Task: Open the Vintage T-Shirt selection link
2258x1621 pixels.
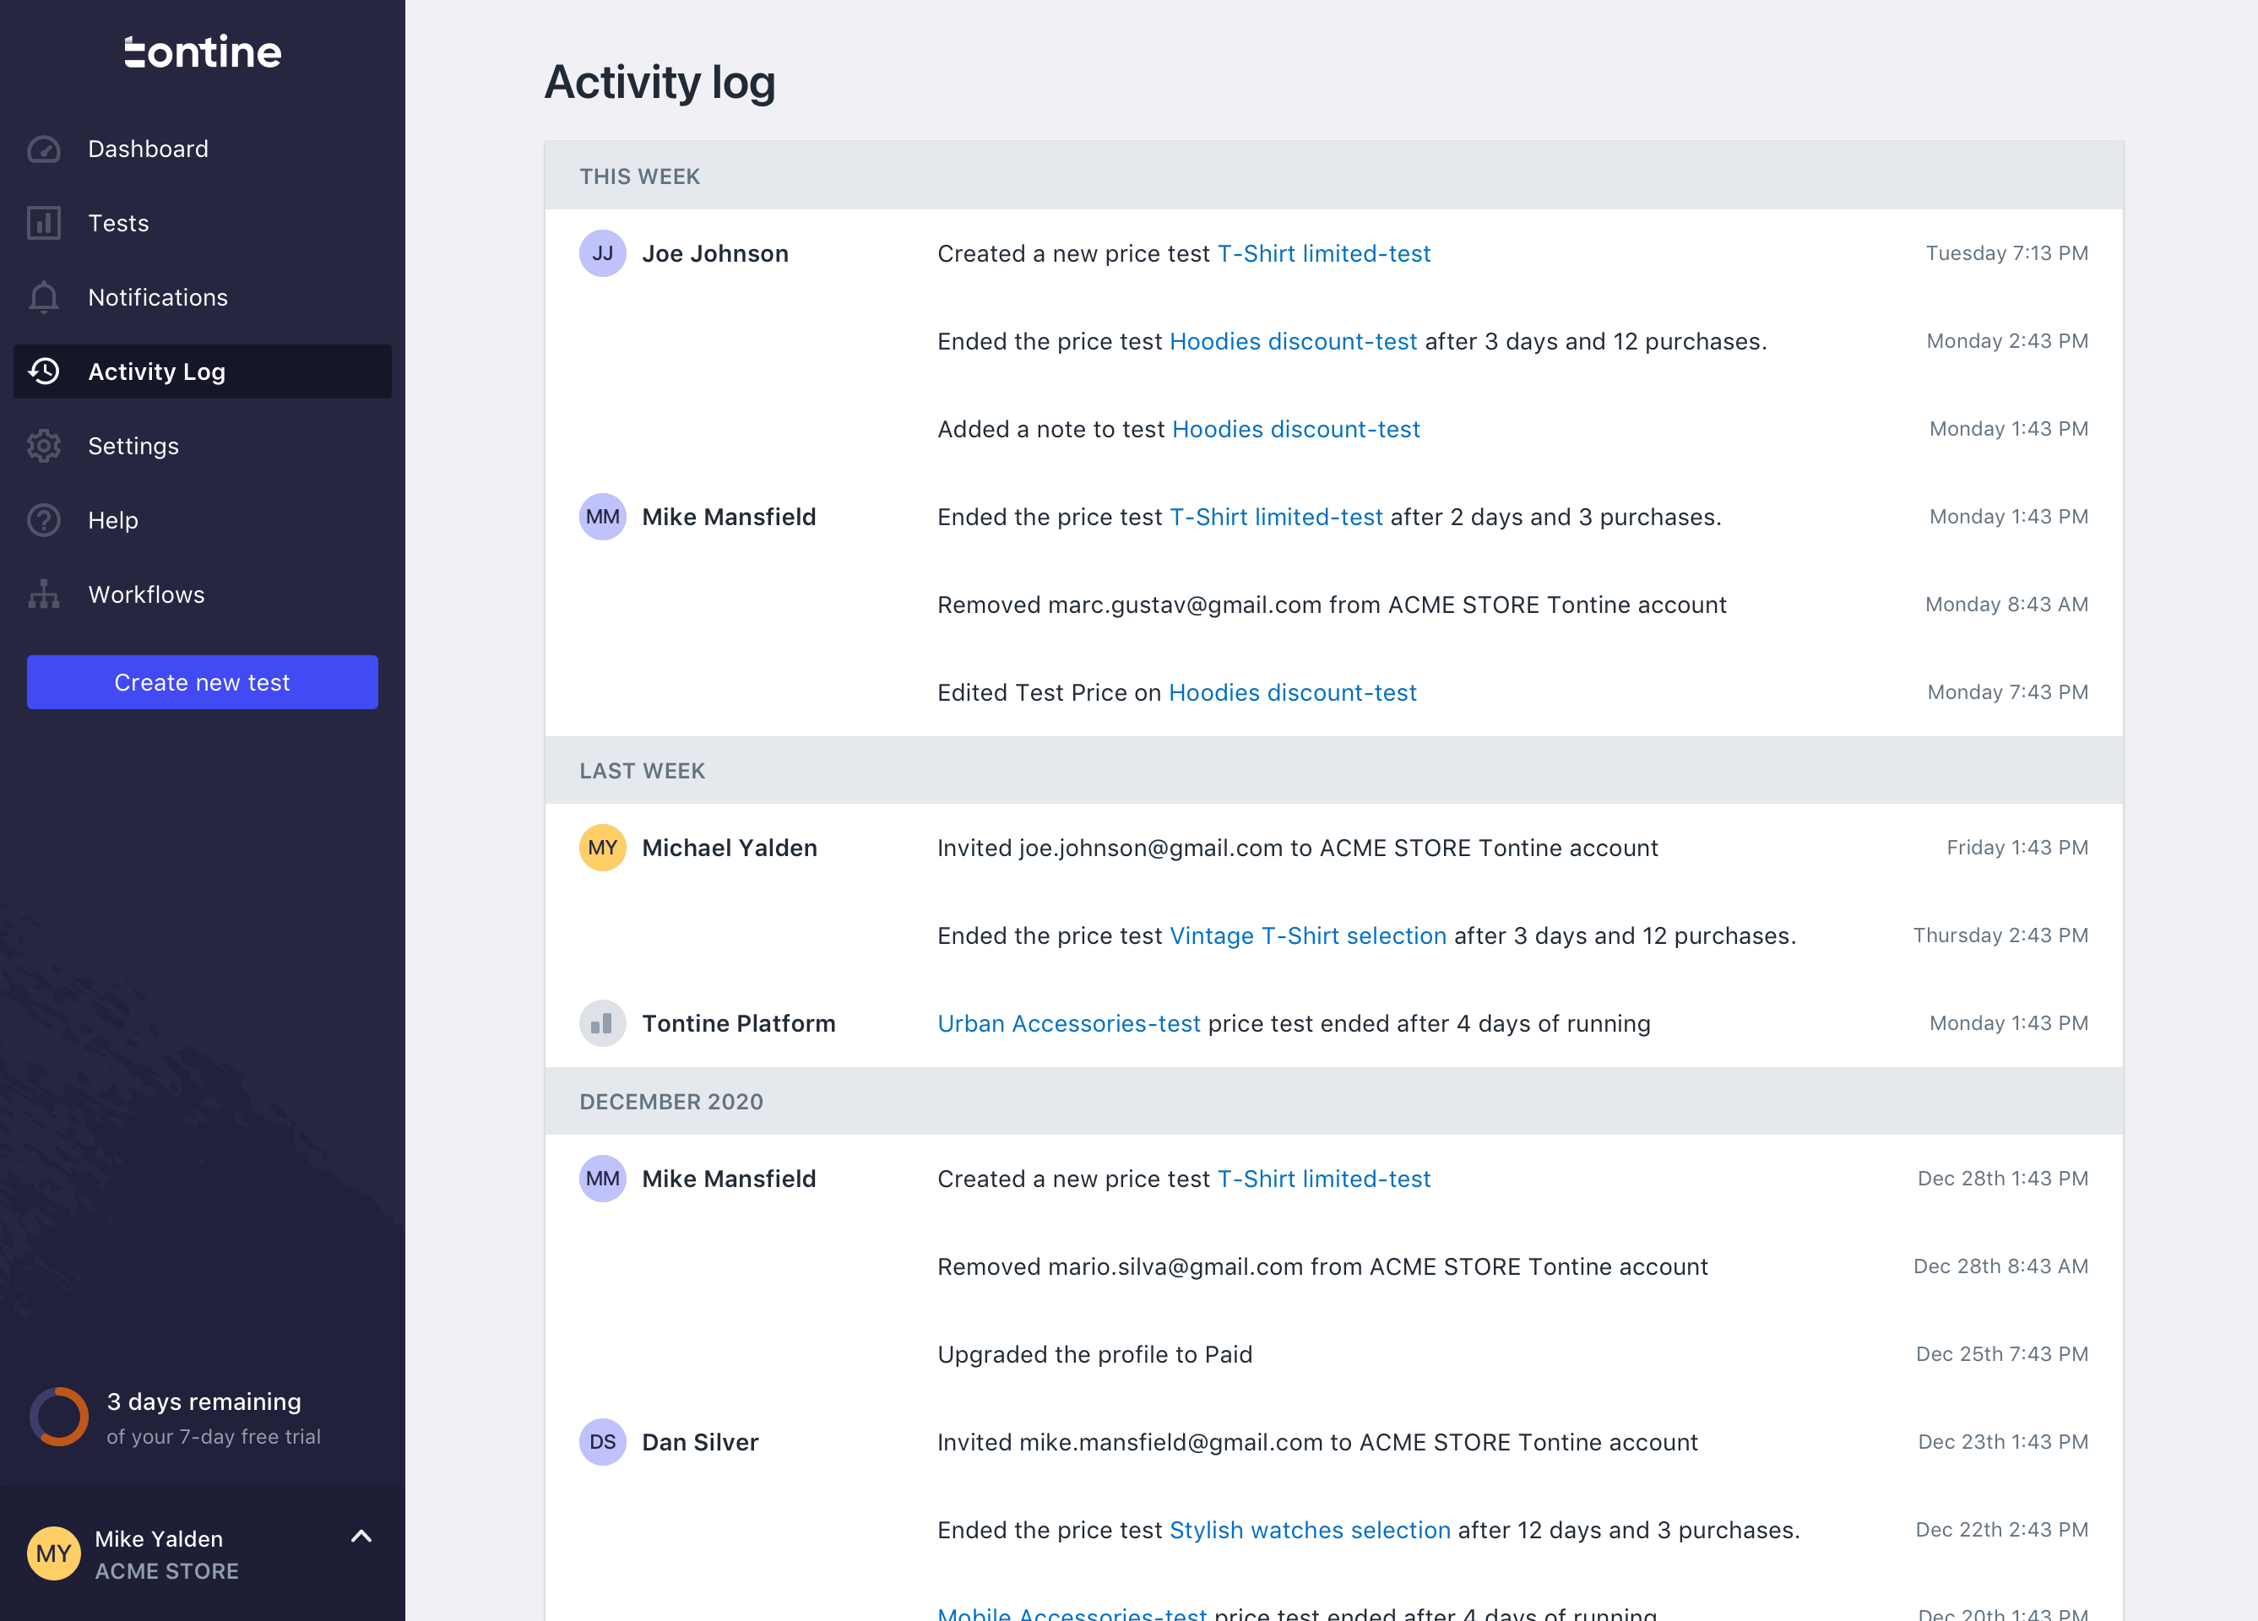Action: [1307, 936]
